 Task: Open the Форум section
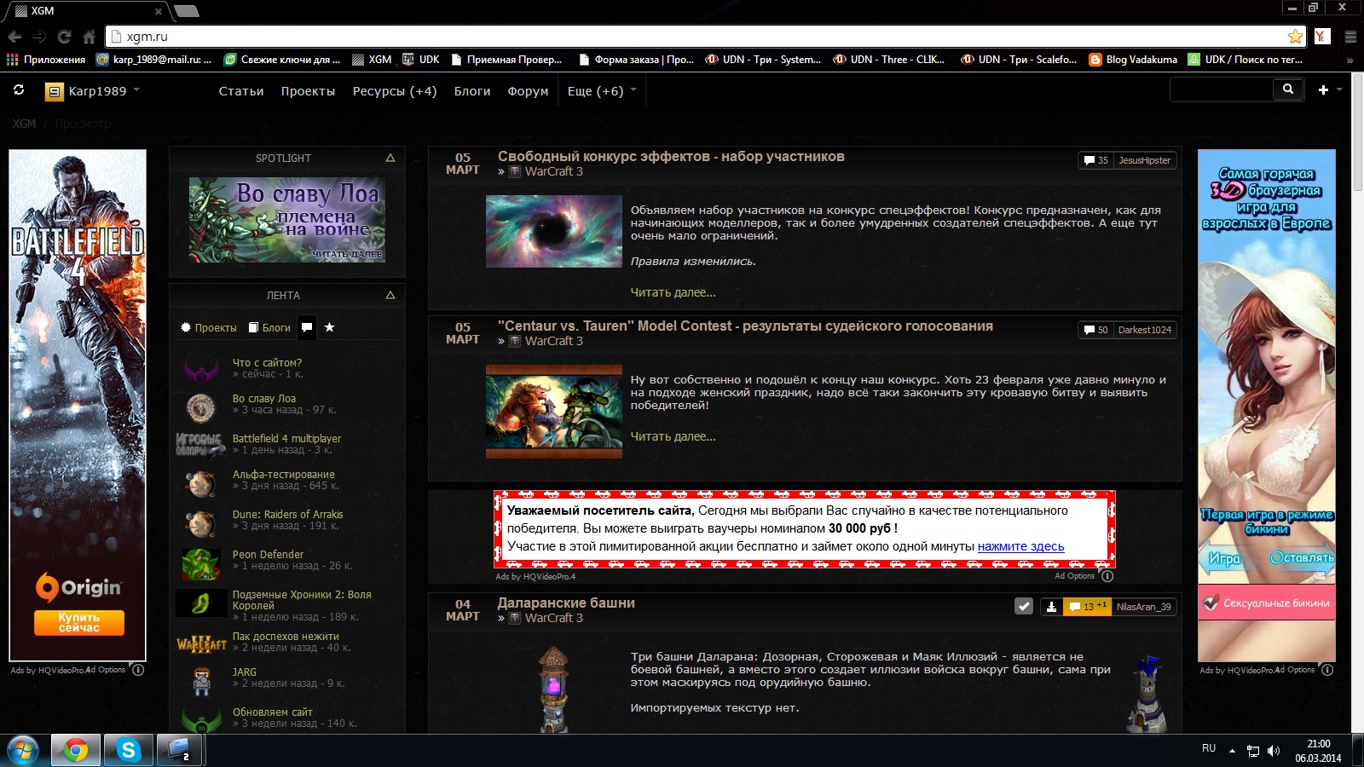click(x=528, y=91)
